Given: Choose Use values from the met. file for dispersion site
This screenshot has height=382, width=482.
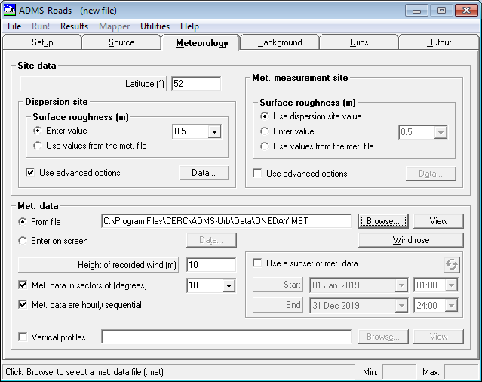Looking at the screenshot, I should pos(37,146).
